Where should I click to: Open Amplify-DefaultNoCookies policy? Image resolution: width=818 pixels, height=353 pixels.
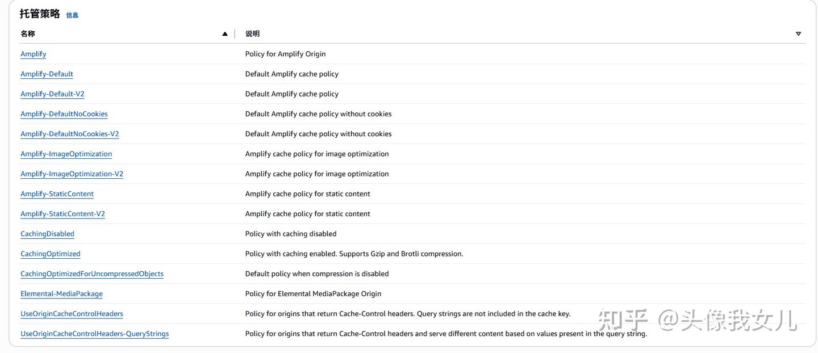click(x=64, y=114)
